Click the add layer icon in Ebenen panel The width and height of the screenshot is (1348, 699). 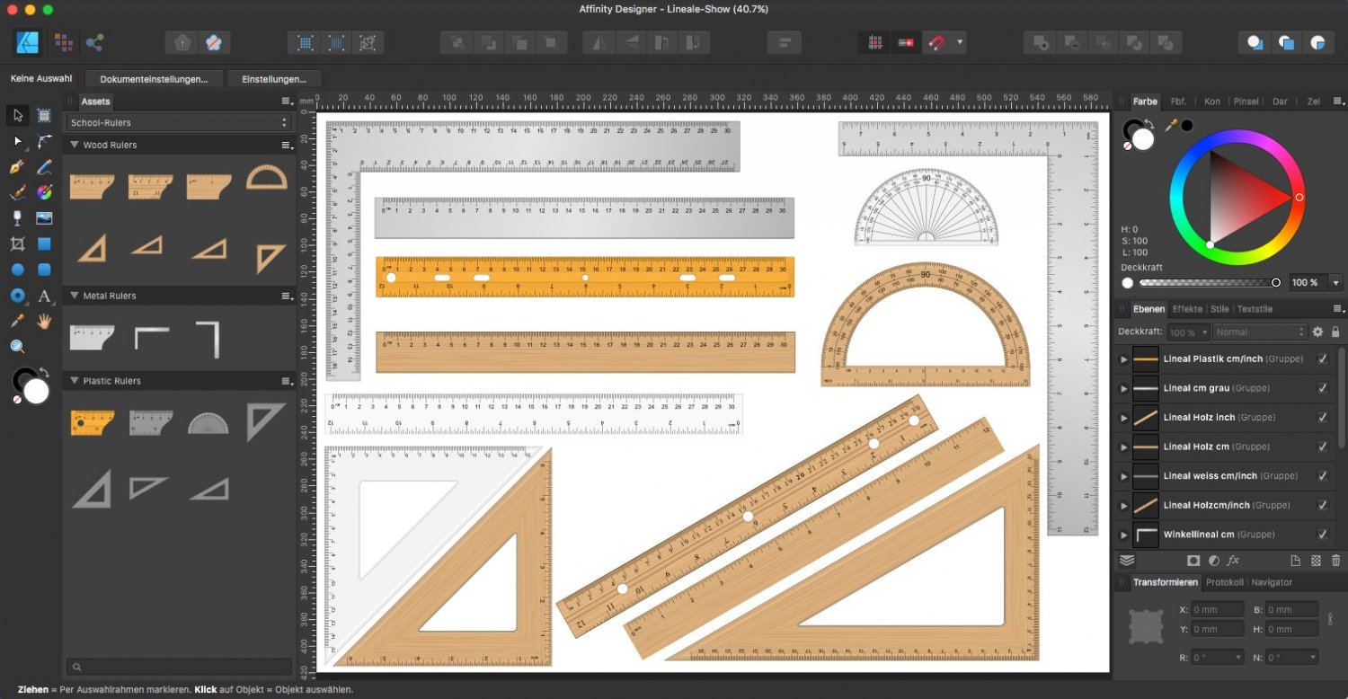1295,561
